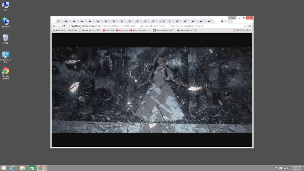Reload the current page
Image resolution: width=304 pixels, height=171 pixels.
(64, 26)
